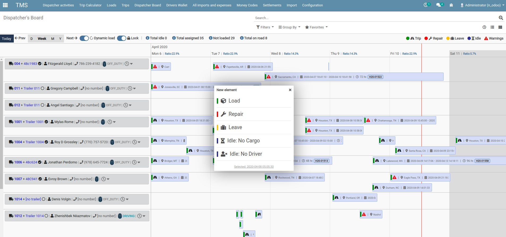Click the road icon on Lakewood, WA trip
506x237 pixels.
tap(377, 161)
